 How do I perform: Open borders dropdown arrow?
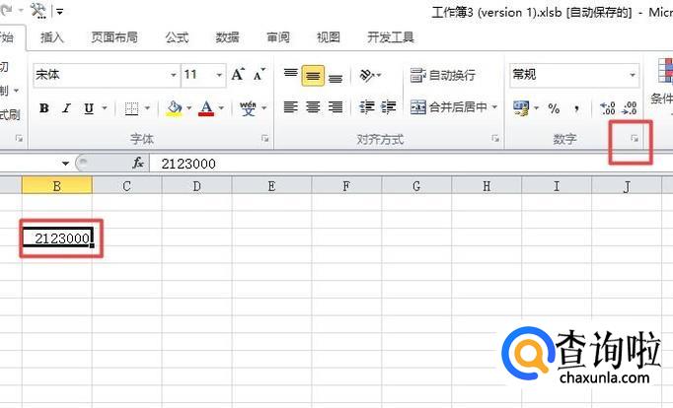click(147, 108)
